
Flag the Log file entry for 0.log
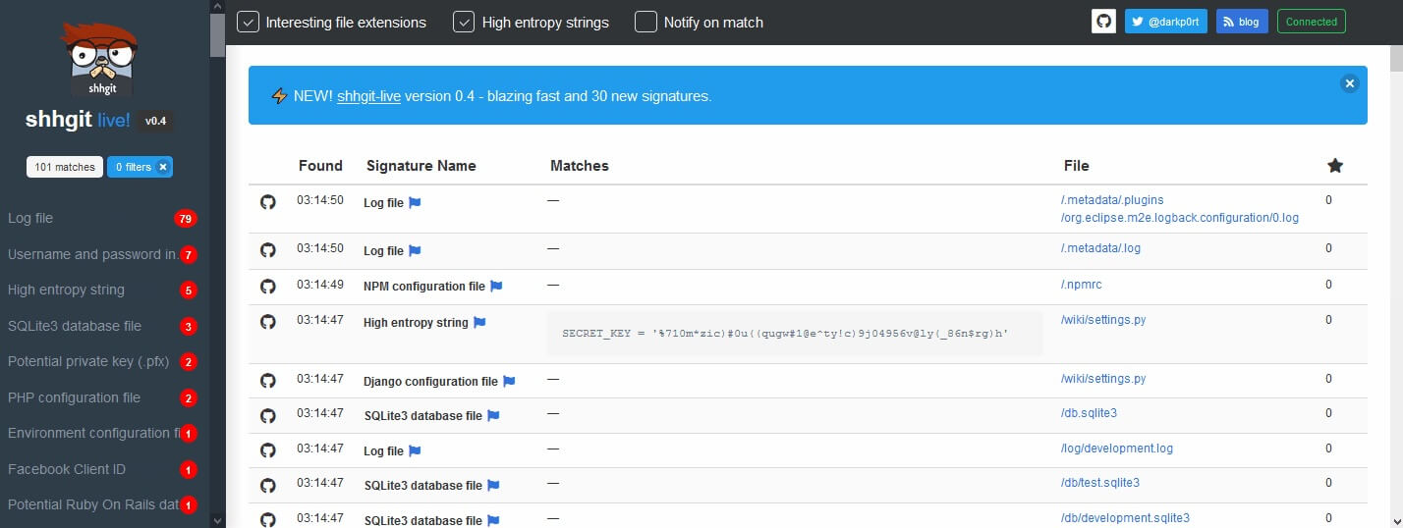click(x=415, y=203)
